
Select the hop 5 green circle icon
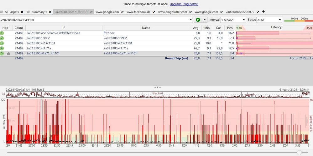[2, 53]
